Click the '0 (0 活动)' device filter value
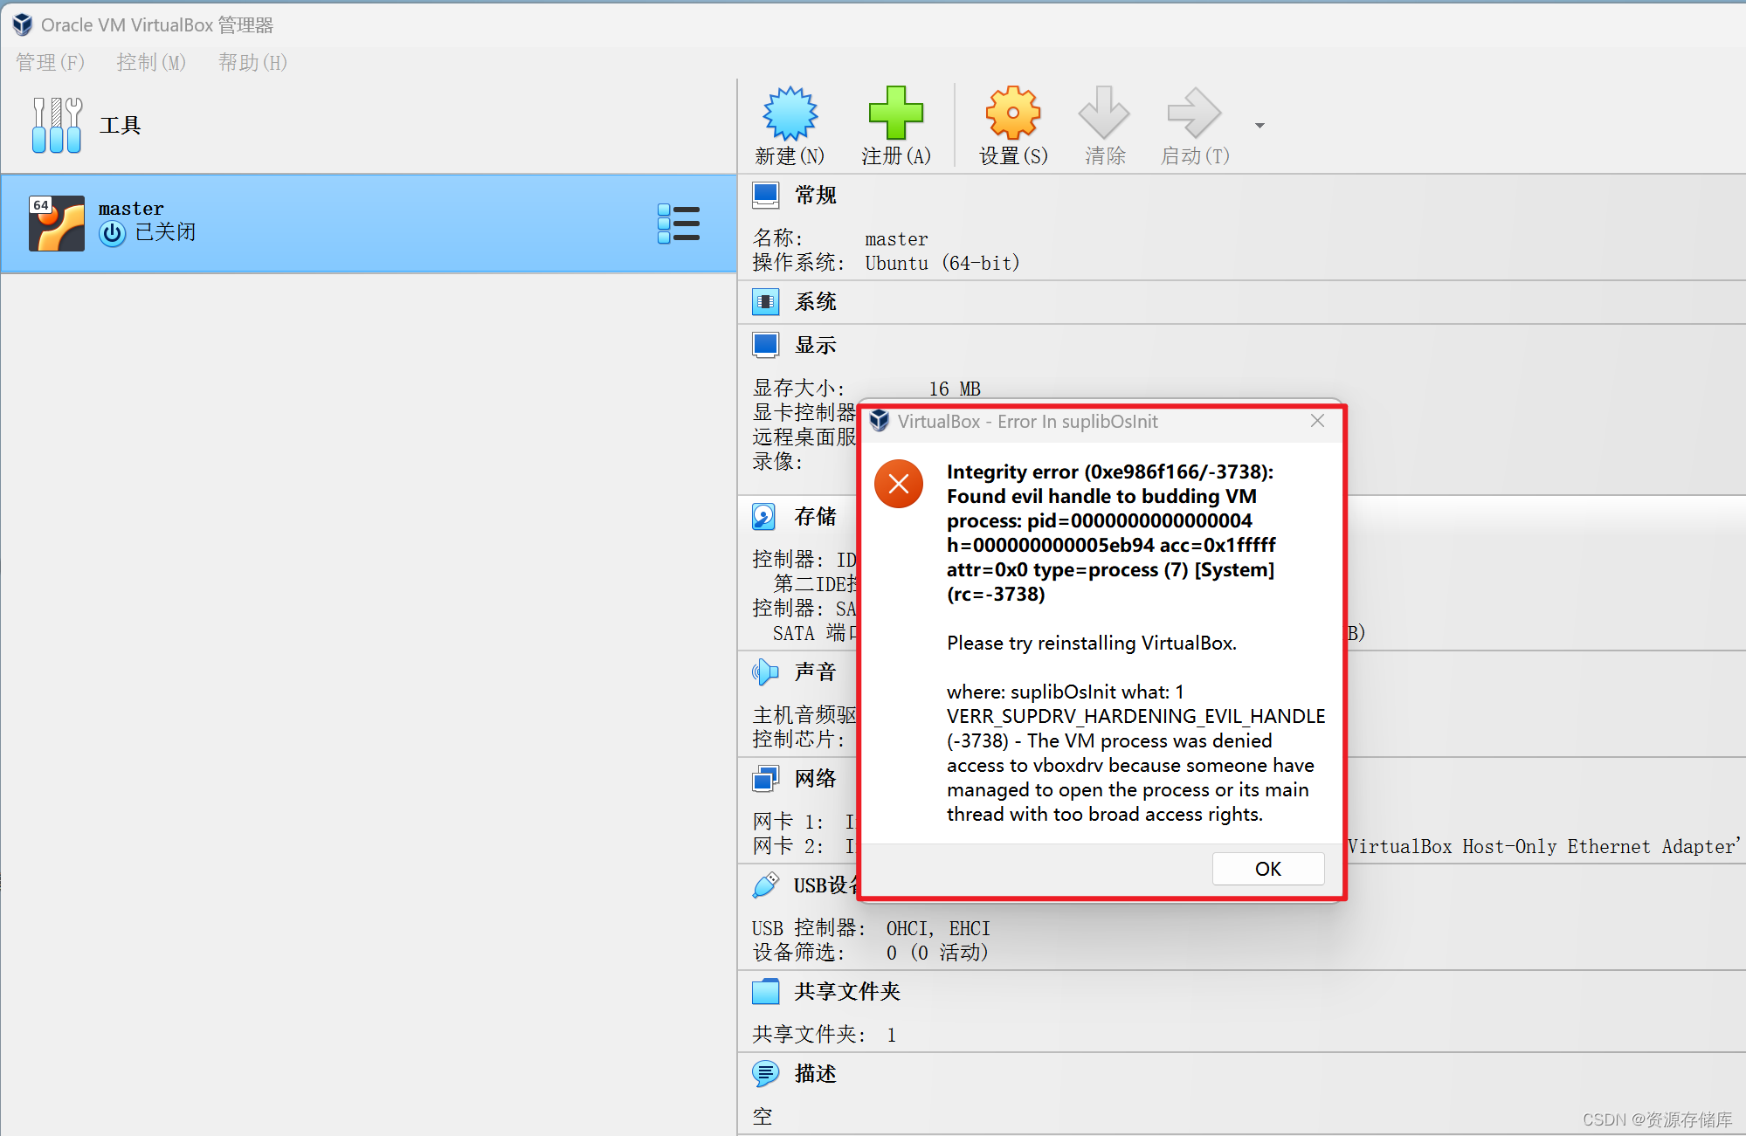 coord(936,953)
